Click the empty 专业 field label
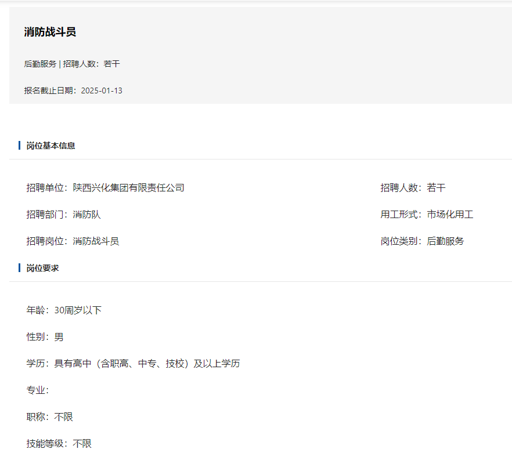This screenshot has width=512, height=460. pyautogui.click(x=37, y=390)
